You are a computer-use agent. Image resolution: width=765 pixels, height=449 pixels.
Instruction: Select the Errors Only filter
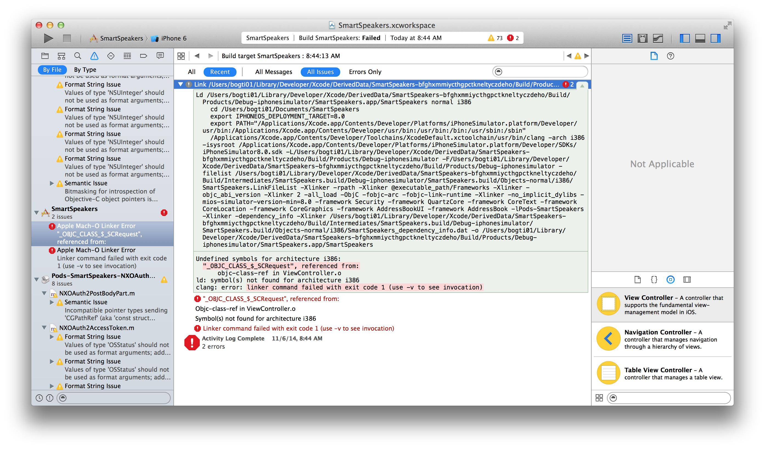pyautogui.click(x=365, y=72)
